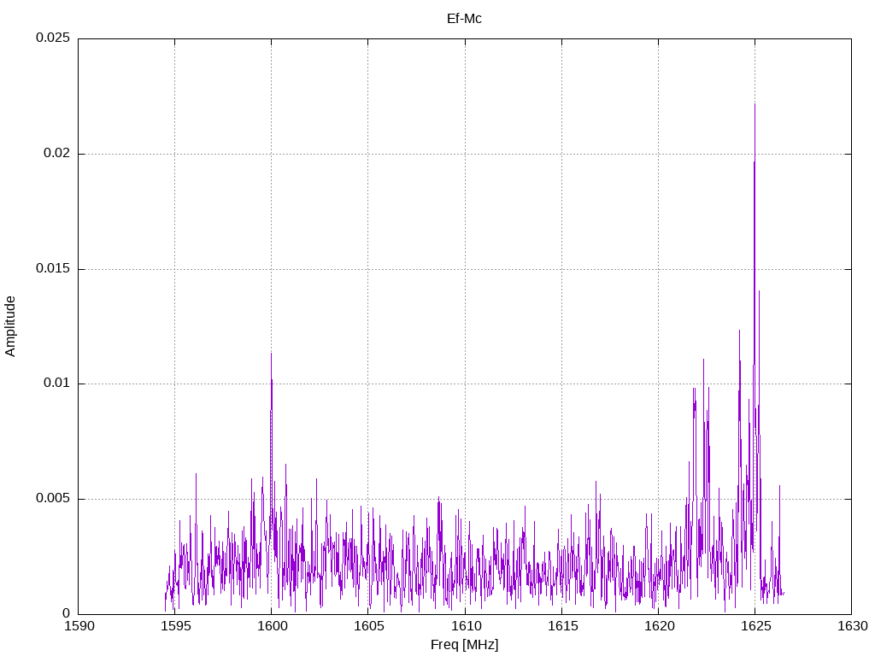Image resolution: width=875 pixels, height=656 pixels.
Task: Click the 1590 x-axis tick label
Action: pos(79,626)
